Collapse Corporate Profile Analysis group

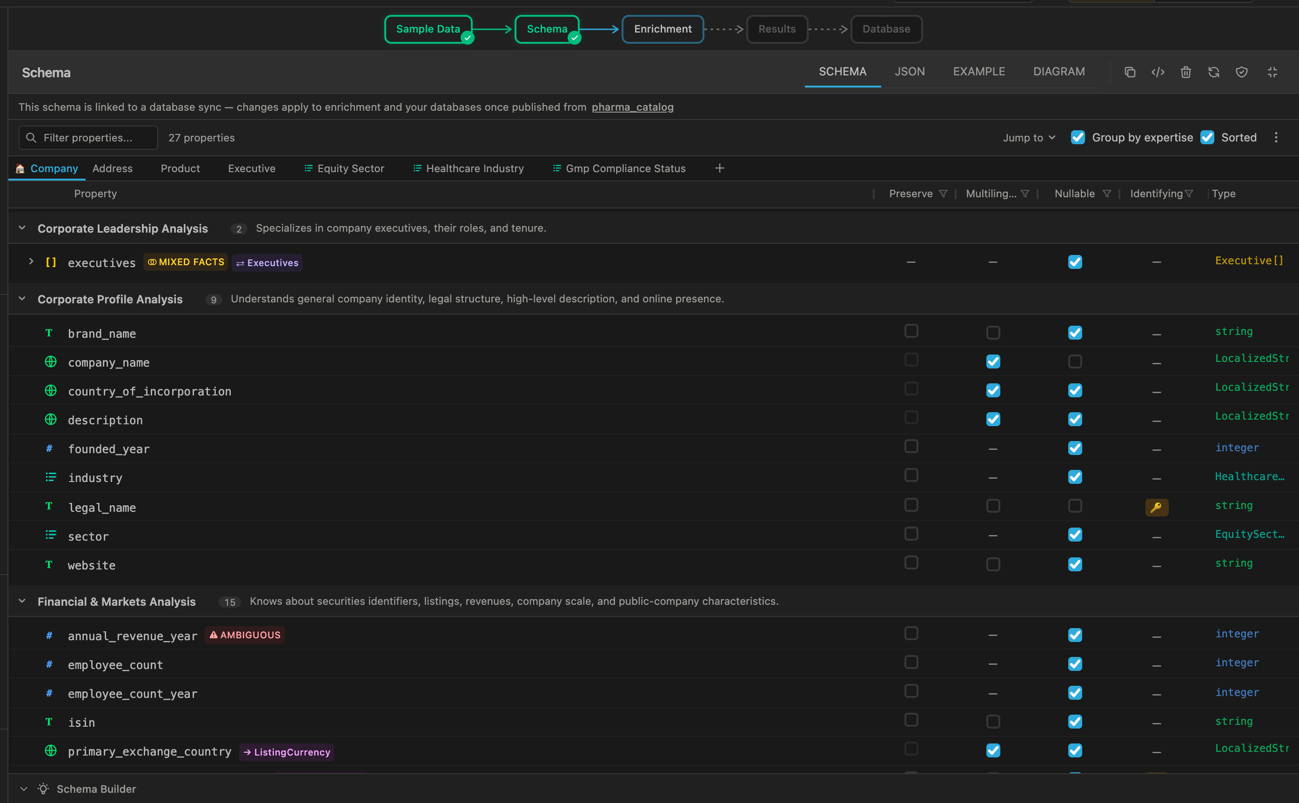click(22, 299)
